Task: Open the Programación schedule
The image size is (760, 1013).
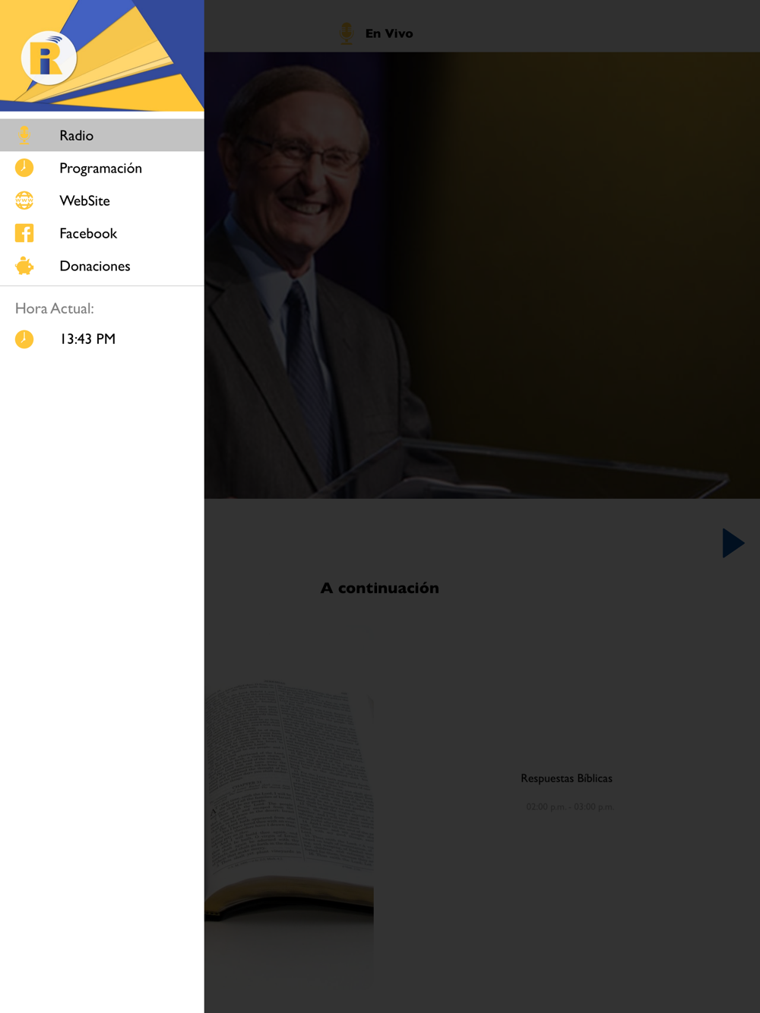Action: [102, 168]
